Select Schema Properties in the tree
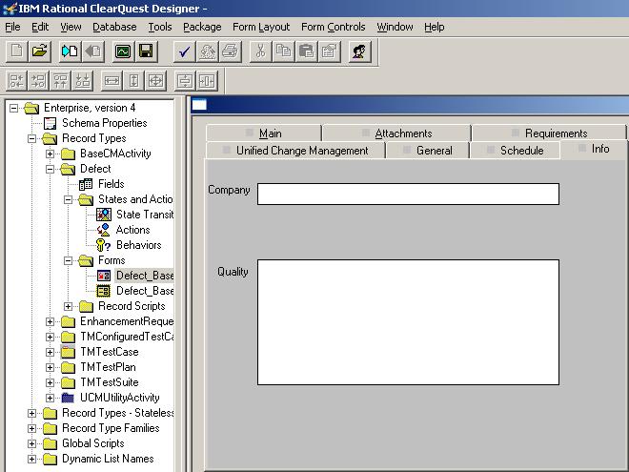 click(95, 123)
